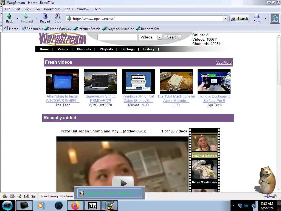Open Firefox from the taskbar
This screenshot has width=281, height=211.
click(75, 206)
